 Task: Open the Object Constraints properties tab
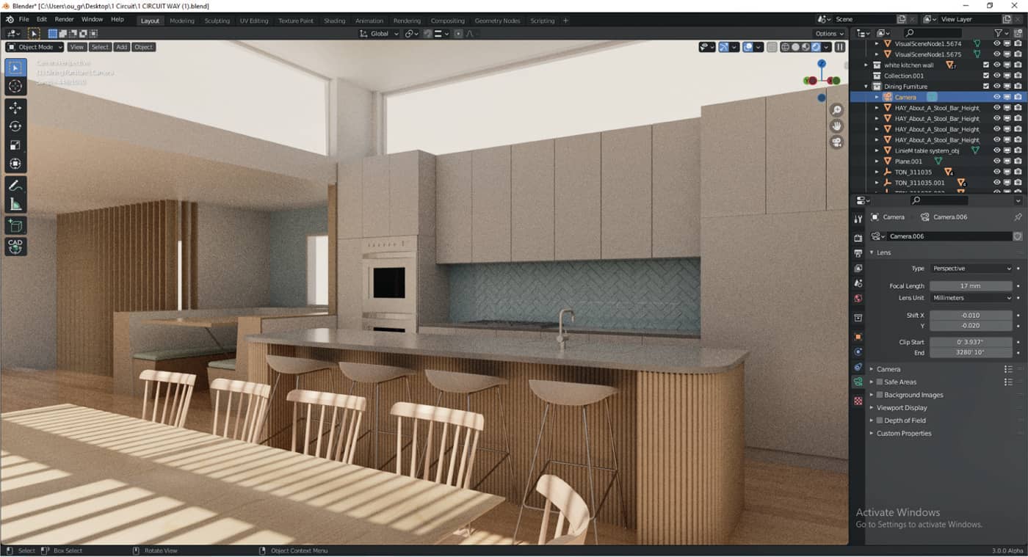click(858, 367)
